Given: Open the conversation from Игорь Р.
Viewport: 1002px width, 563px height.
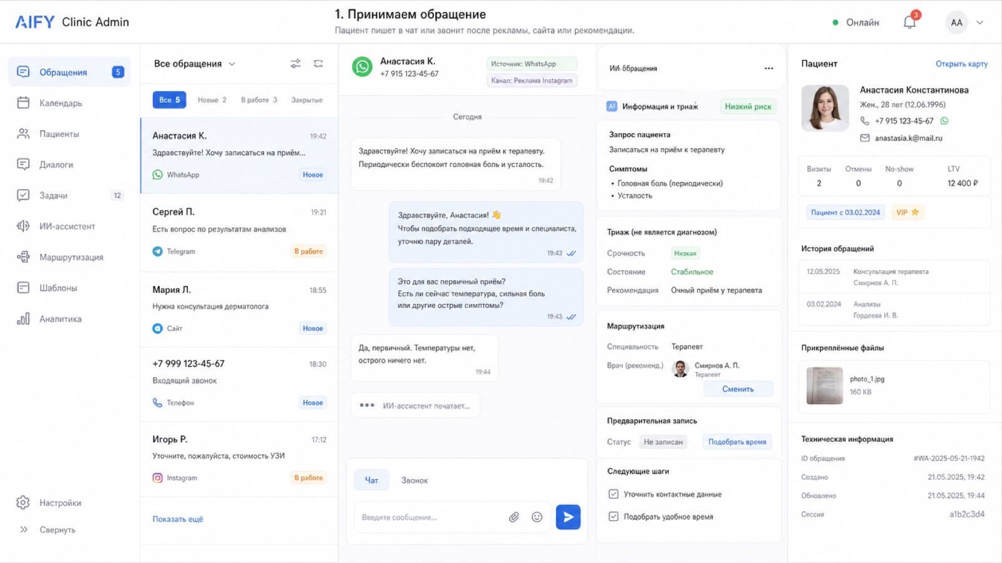Looking at the screenshot, I should pos(239,459).
